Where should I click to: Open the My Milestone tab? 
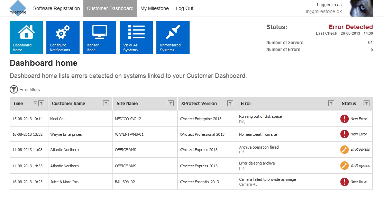pos(155,8)
